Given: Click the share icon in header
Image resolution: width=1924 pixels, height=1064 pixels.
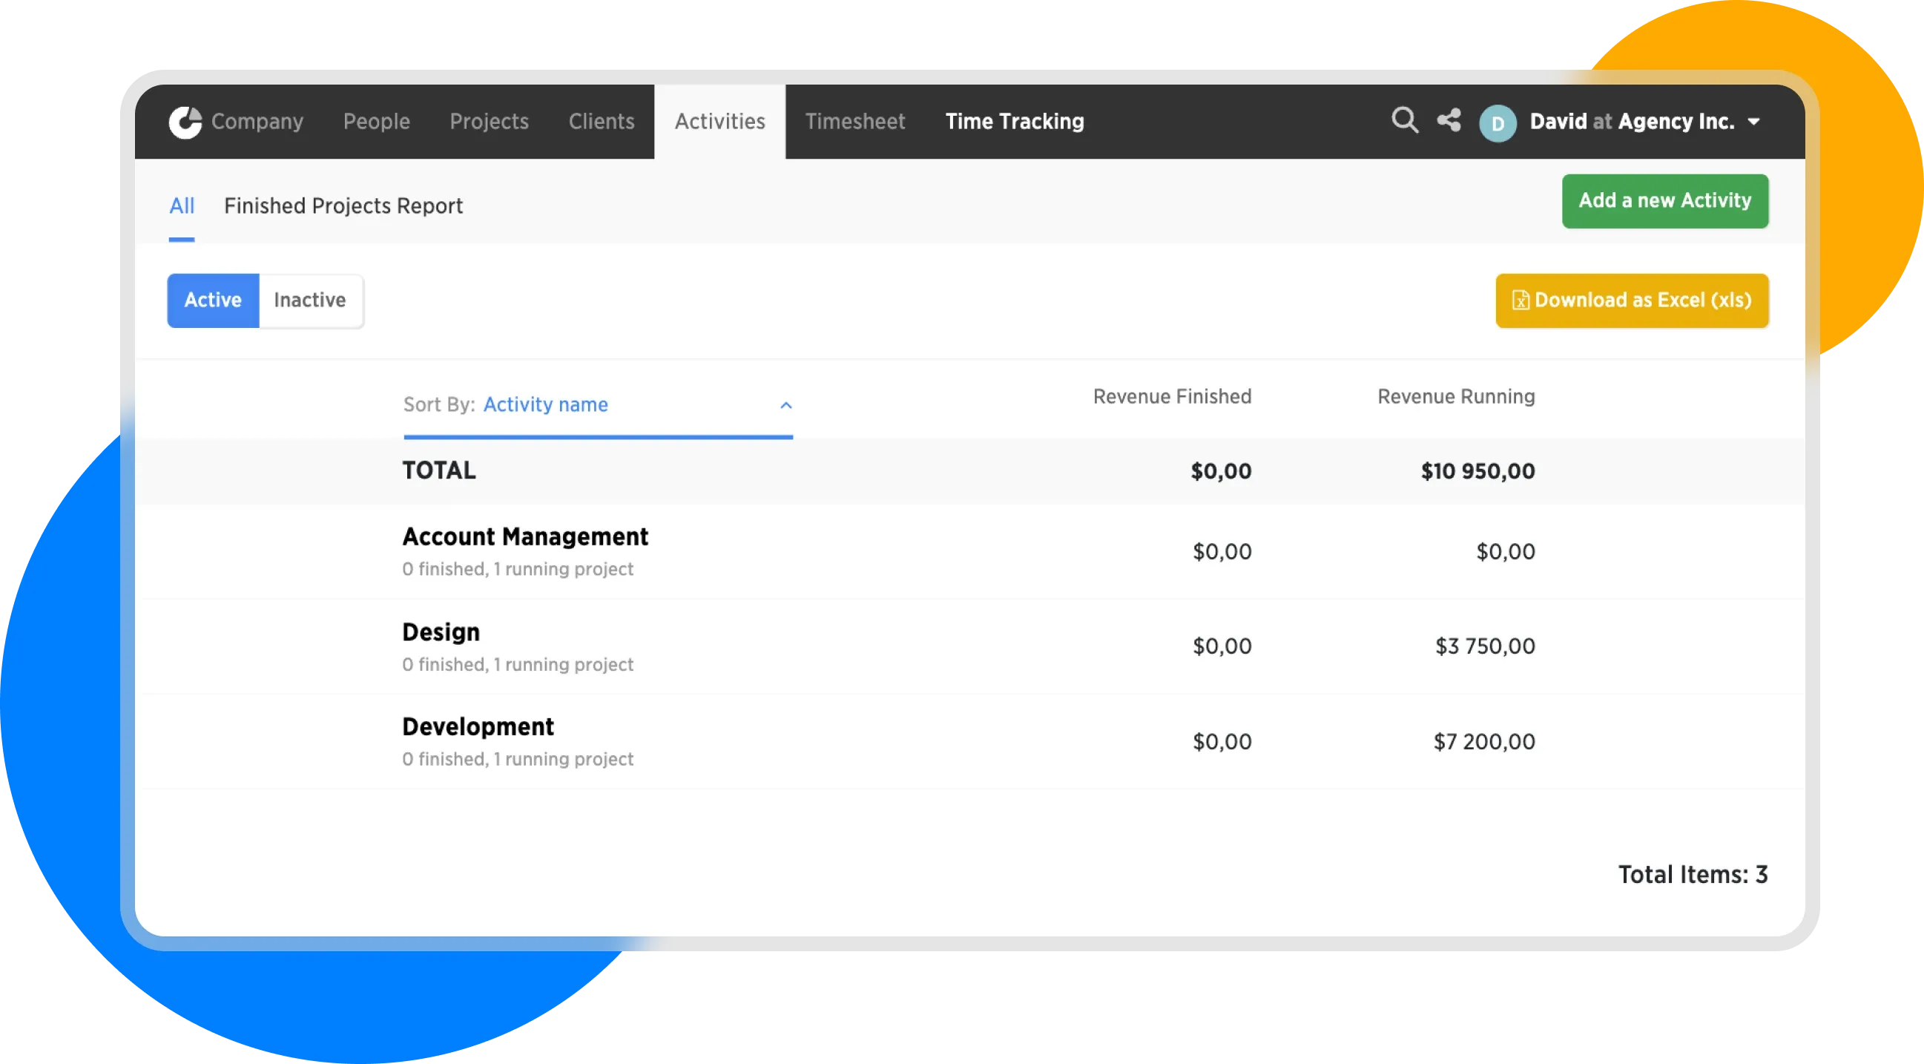Looking at the screenshot, I should tap(1449, 120).
